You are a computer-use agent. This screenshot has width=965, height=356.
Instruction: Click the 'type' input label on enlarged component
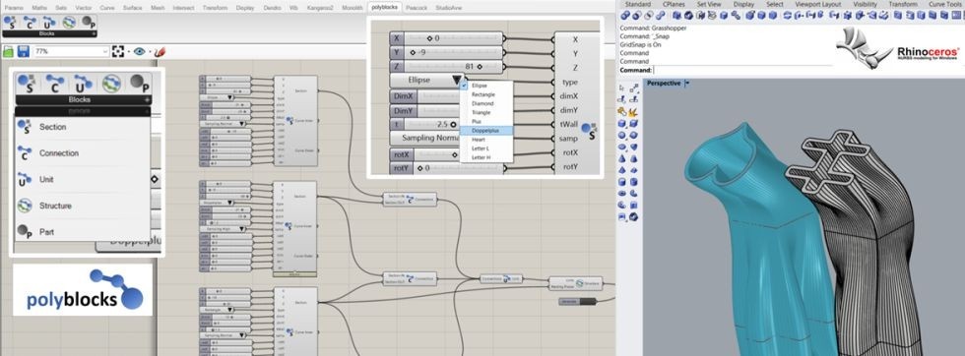coord(570,82)
